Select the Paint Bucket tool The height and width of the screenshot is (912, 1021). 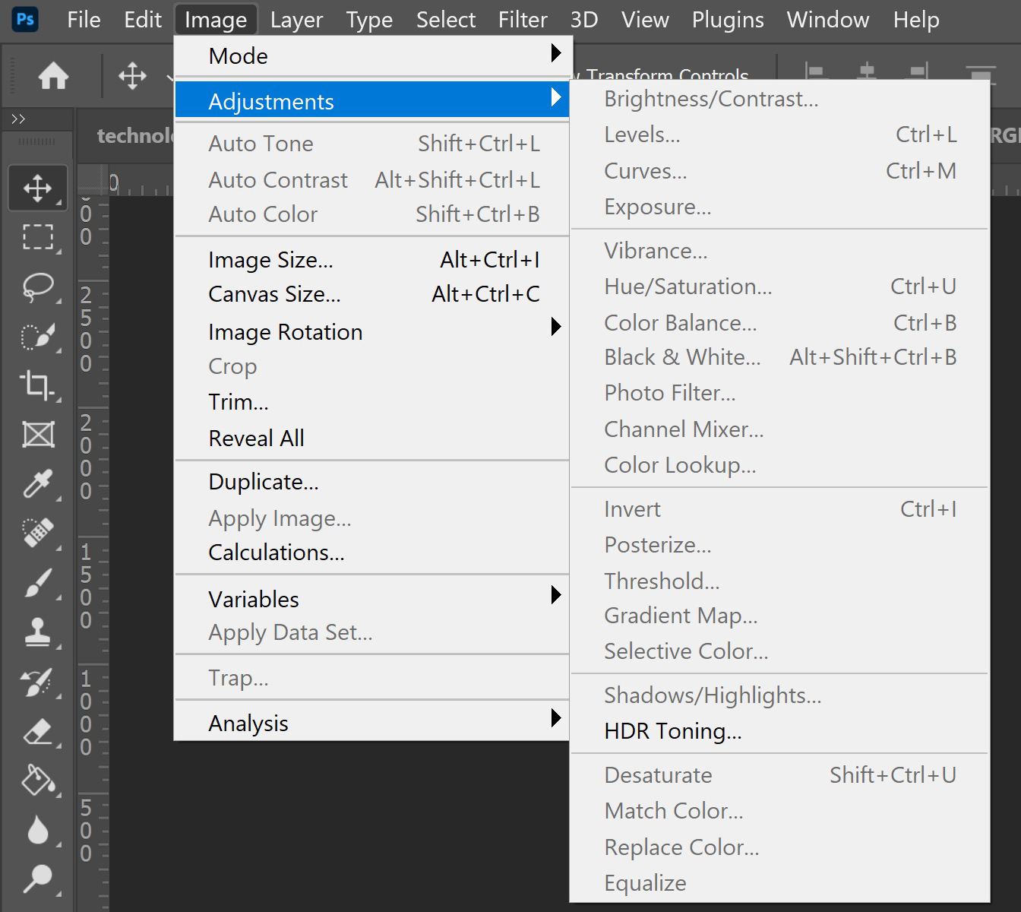click(x=37, y=781)
